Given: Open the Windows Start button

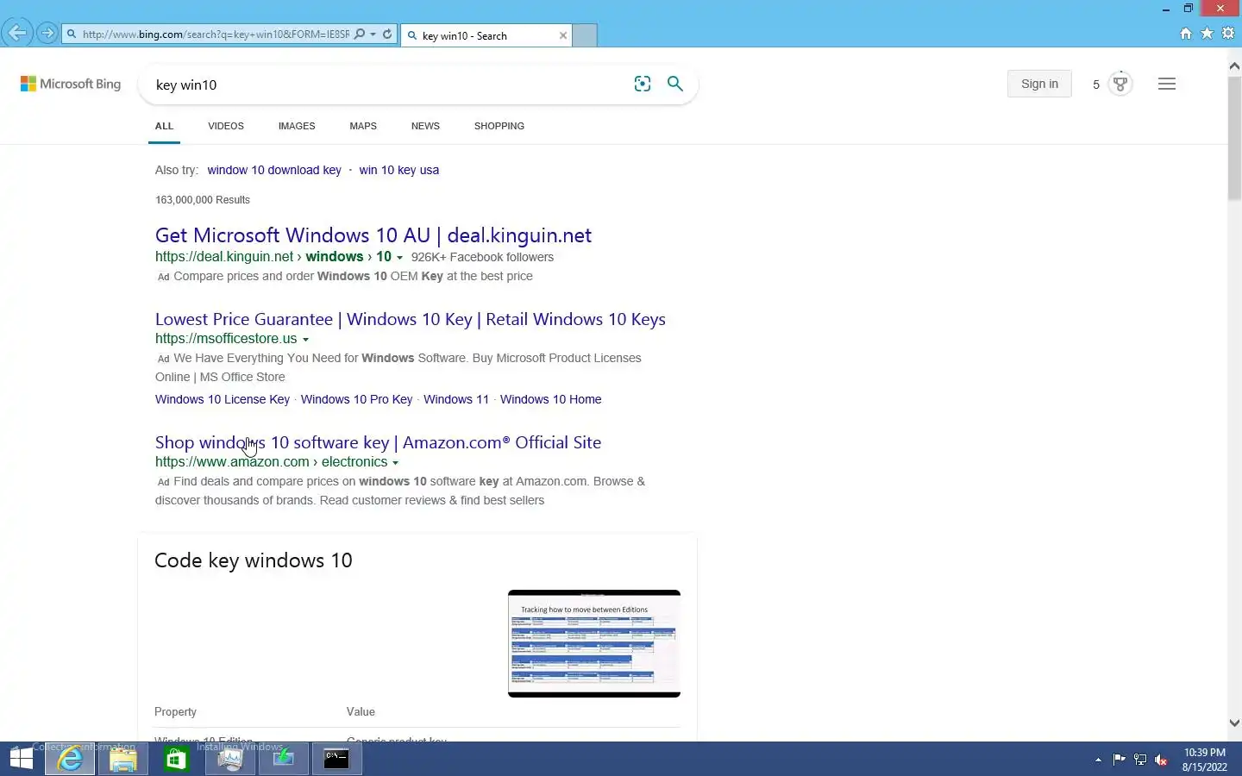Looking at the screenshot, I should [21, 759].
